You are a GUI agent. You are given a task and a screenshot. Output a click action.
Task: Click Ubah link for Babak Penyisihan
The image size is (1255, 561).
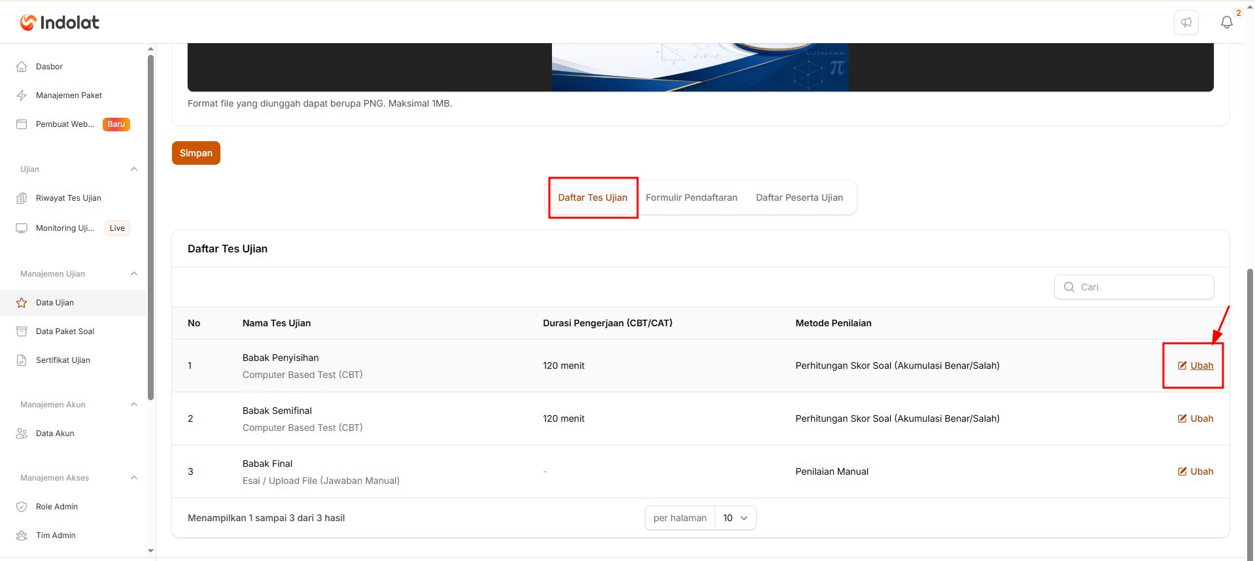(x=1201, y=365)
